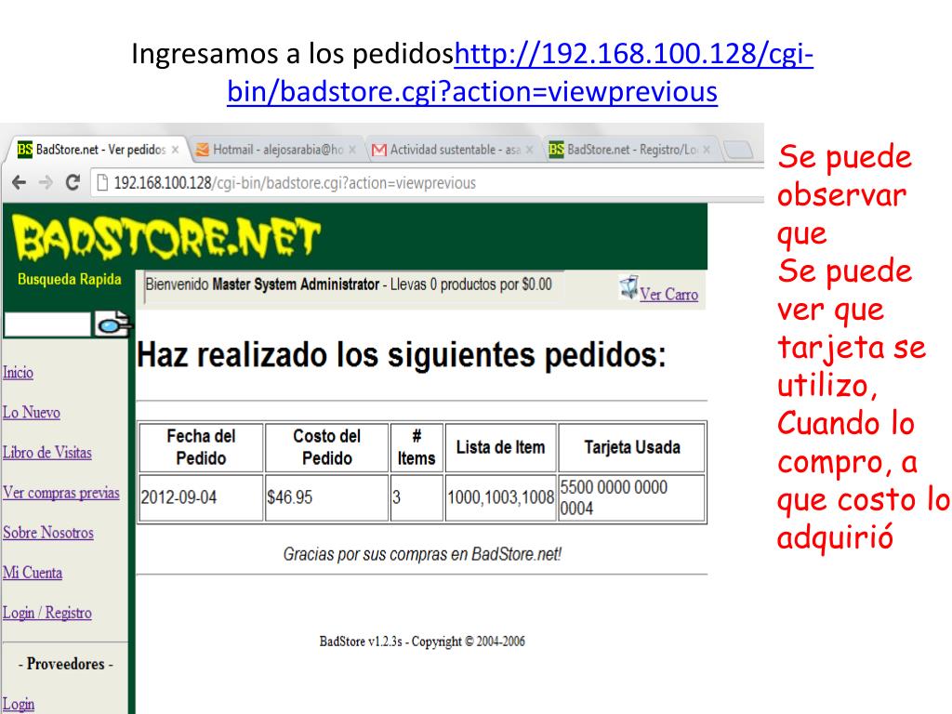Click the 5500 0000 0000 0004 card cell
This screenshot has width=952, height=714.
click(x=632, y=498)
